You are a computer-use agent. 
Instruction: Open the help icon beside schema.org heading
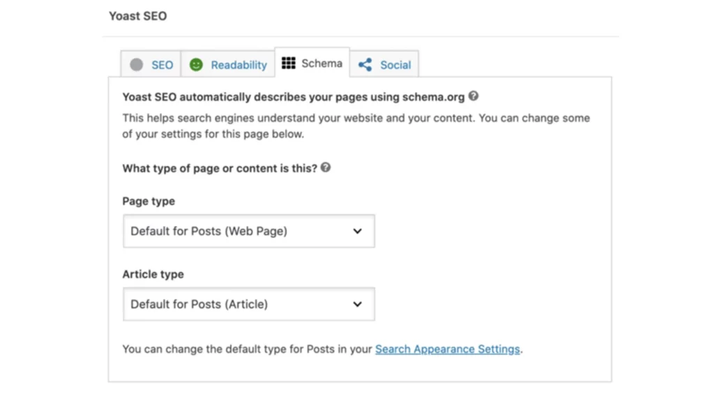[x=473, y=96]
